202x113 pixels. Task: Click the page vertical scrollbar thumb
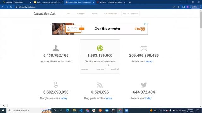click(x=201, y=20)
